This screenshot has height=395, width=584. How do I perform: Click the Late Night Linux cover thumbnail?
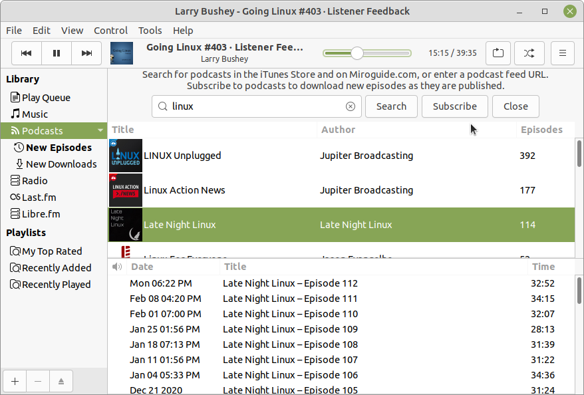click(126, 225)
